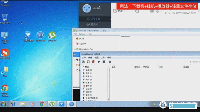200x112 pixels.
Task: Click the add torrent file icon in qBittorrent
Action: 88,62
